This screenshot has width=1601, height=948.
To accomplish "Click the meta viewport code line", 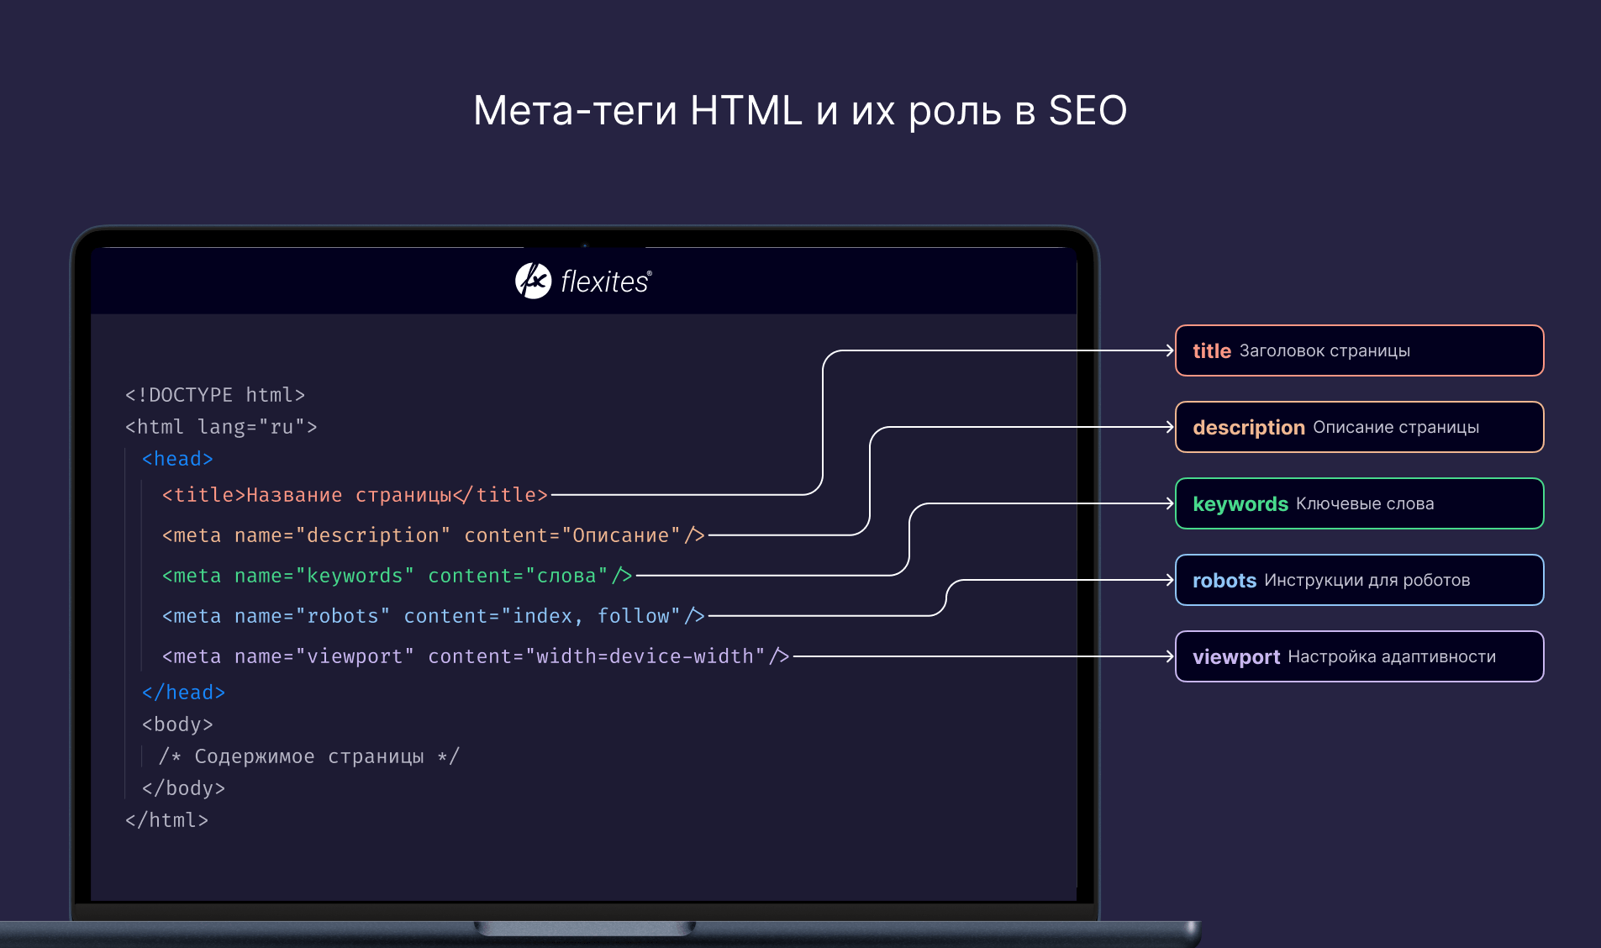I will pyautogui.click(x=476, y=656).
